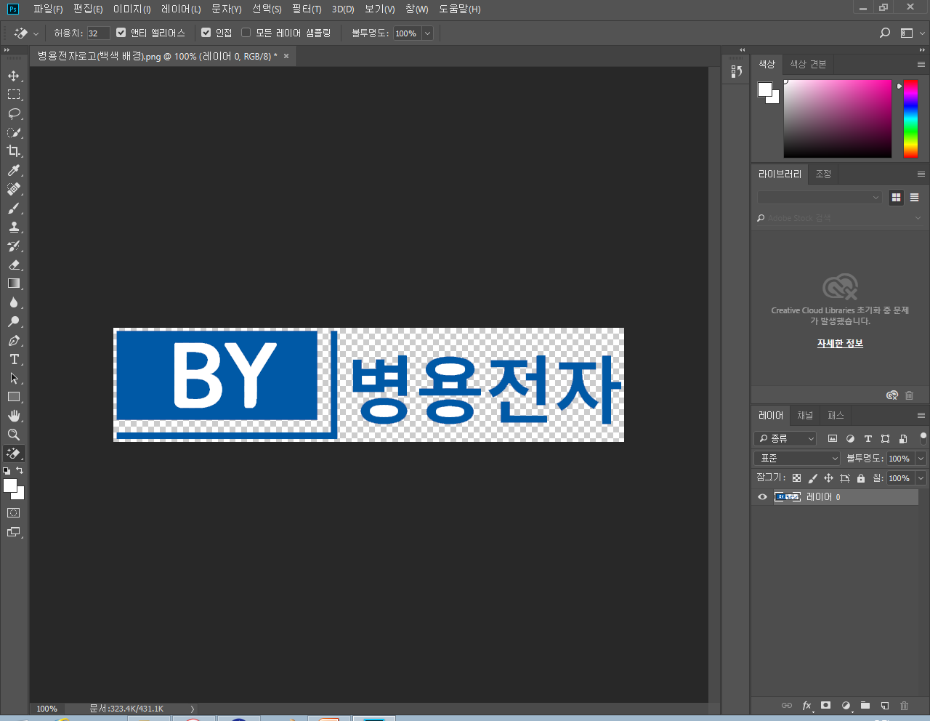Select the Lasso tool
This screenshot has width=930, height=721.
[x=14, y=113]
